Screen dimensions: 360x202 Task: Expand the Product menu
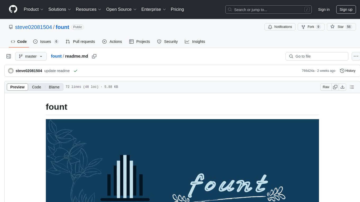pos(34,9)
